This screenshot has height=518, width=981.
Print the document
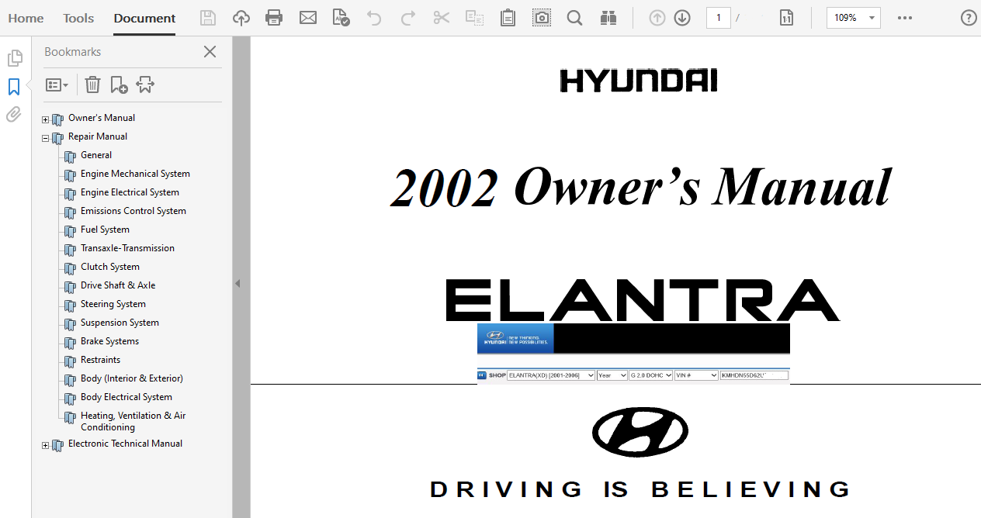(274, 17)
